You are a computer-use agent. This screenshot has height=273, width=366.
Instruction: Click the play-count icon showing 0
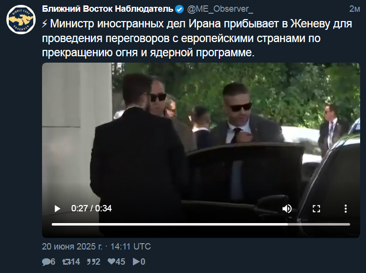pyautogui.click(x=136, y=262)
